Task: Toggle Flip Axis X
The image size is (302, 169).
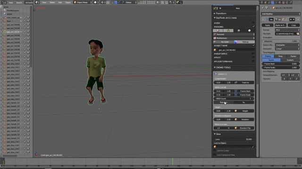Action: 284,79
